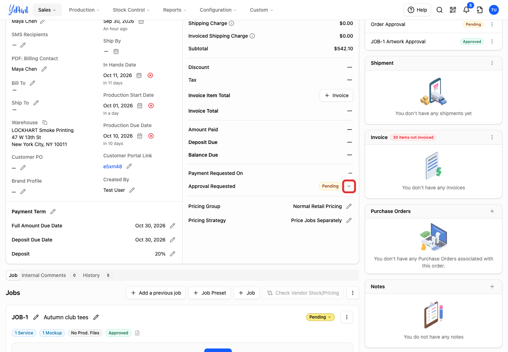Click the QR code scanner icon
Screen dimensions: 508x352
pyautogui.click(x=453, y=10)
